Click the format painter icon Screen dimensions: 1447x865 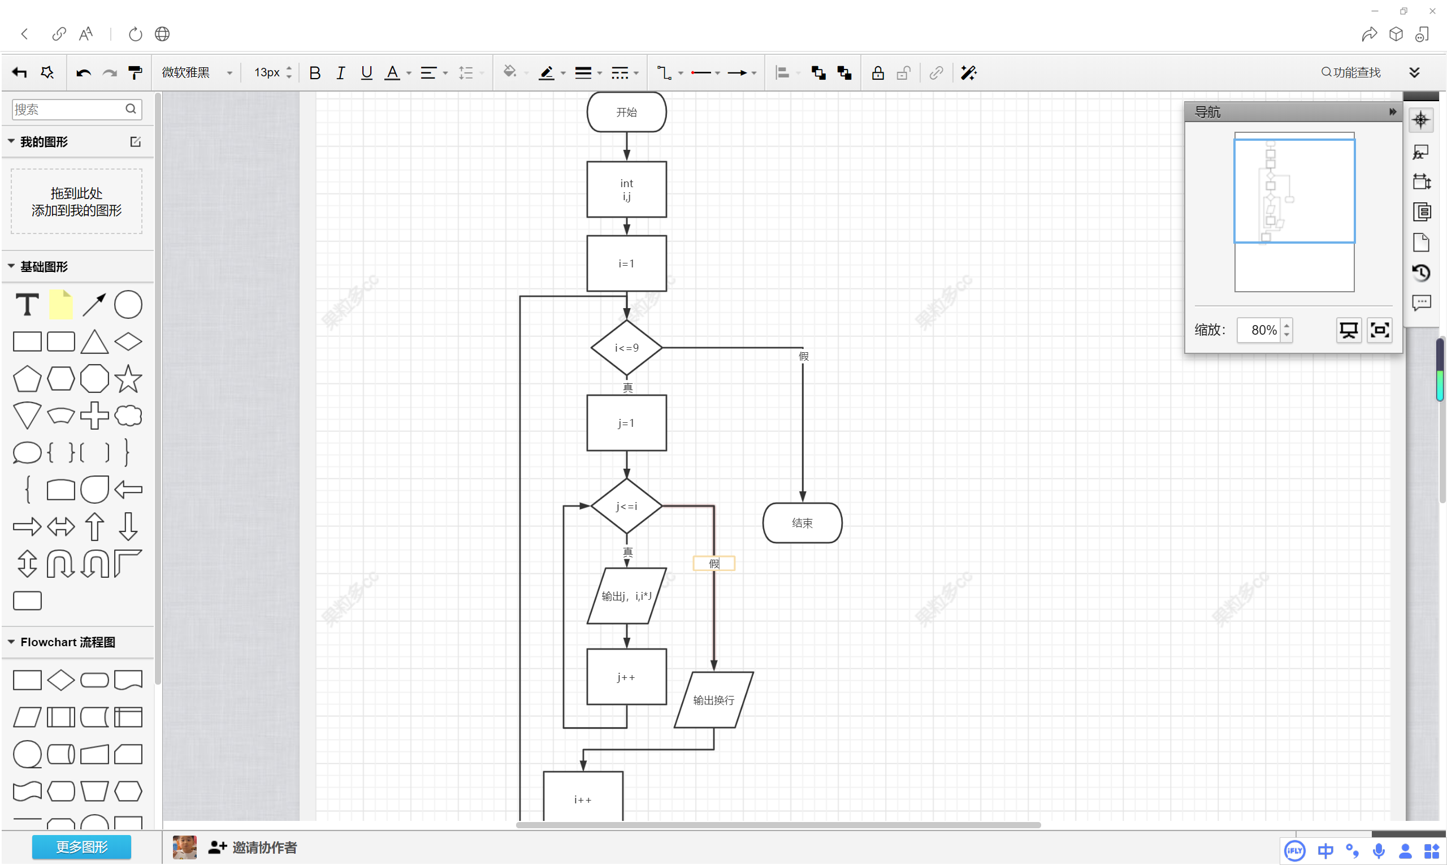tap(135, 73)
